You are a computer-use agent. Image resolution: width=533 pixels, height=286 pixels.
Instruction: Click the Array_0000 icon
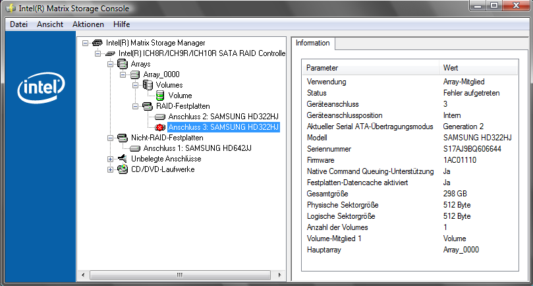[135, 74]
